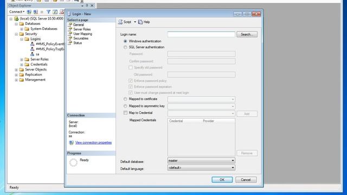Select the sa login user icon
The height and width of the screenshot is (195, 347).
(33, 54)
